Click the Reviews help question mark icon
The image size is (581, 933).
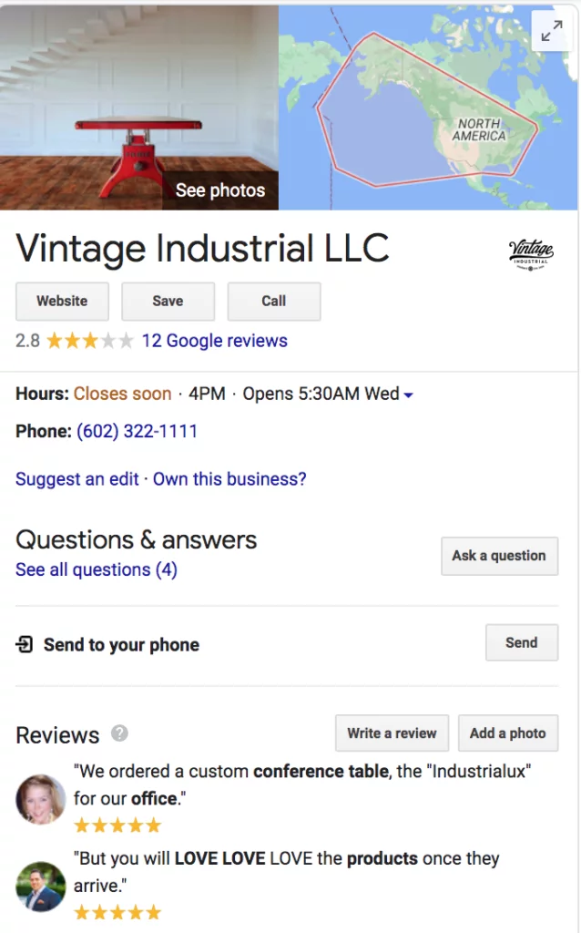119,733
